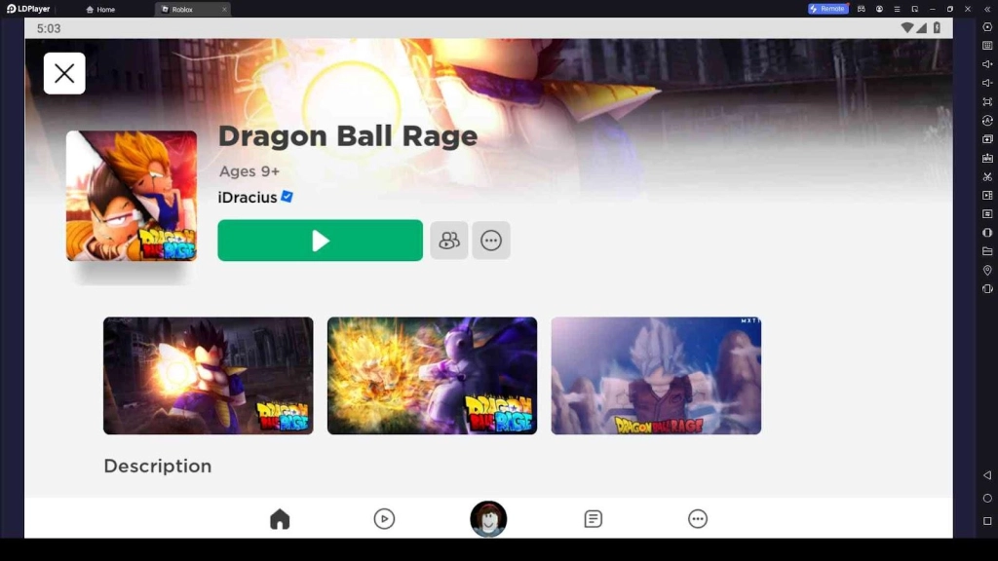Rotate the screen using the sidebar icon
This screenshot has height=561, width=998.
987,288
